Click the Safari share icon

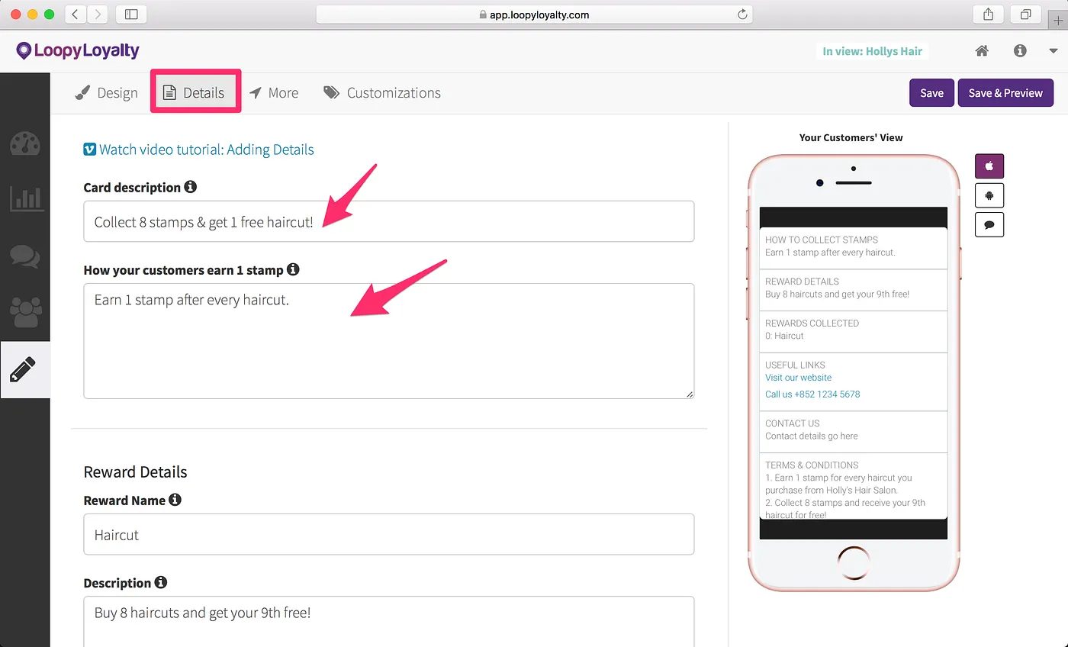tap(988, 14)
